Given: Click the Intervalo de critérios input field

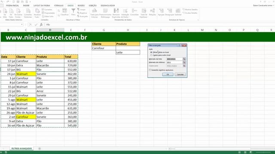Looking at the screenshot, I should pyautogui.click(x=174, y=62).
